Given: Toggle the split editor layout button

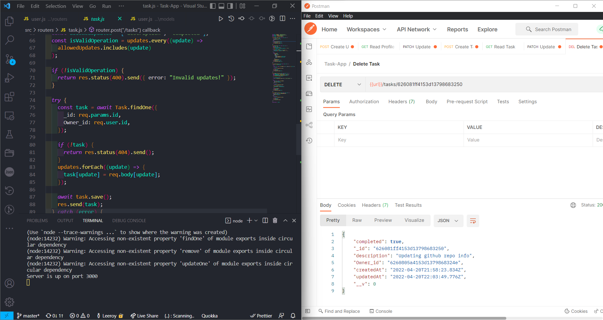Looking at the screenshot, I should coord(282,19).
